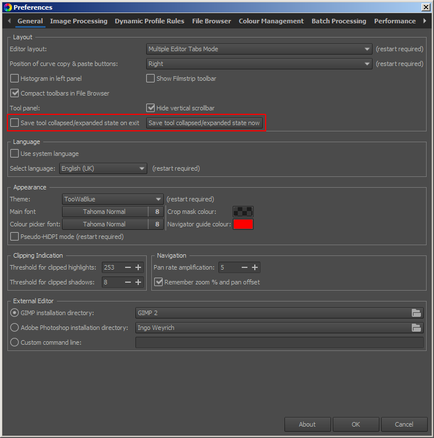Click Save tool collapsed/expanded state now
434x438 pixels.
click(204, 123)
